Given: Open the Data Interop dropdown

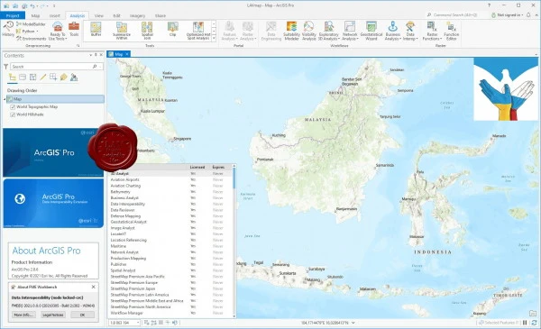Looking at the screenshot, I should (x=410, y=31).
